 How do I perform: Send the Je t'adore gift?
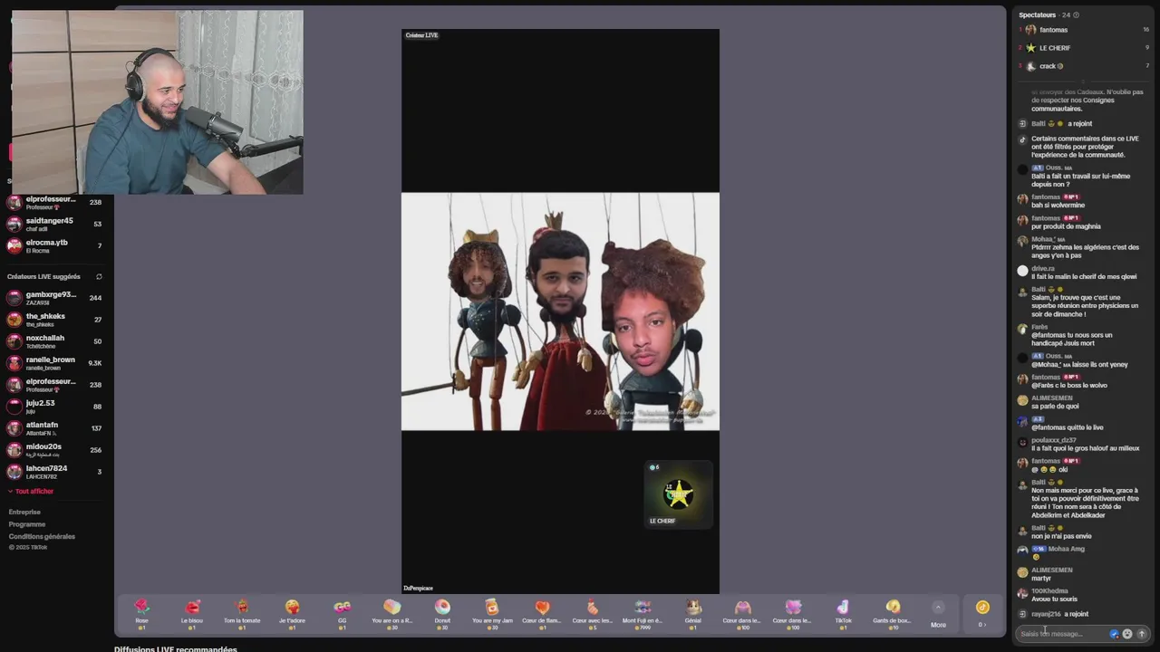point(292,613)
